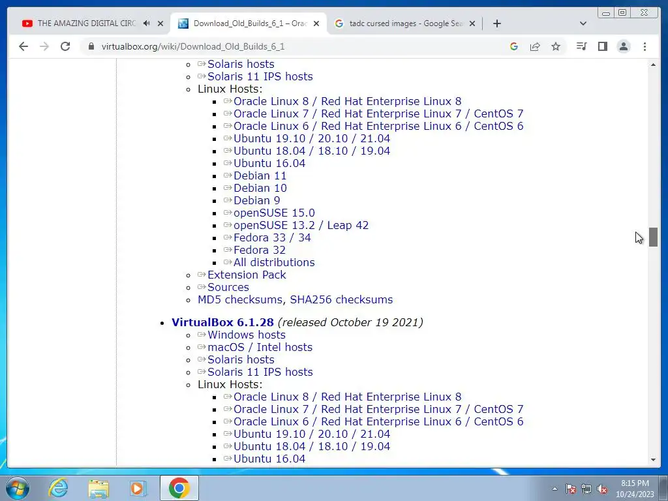This screenshot has height=501, width=668.
Task: Mute the YouTube tab audio icon
Action: [x=146, y=23]
